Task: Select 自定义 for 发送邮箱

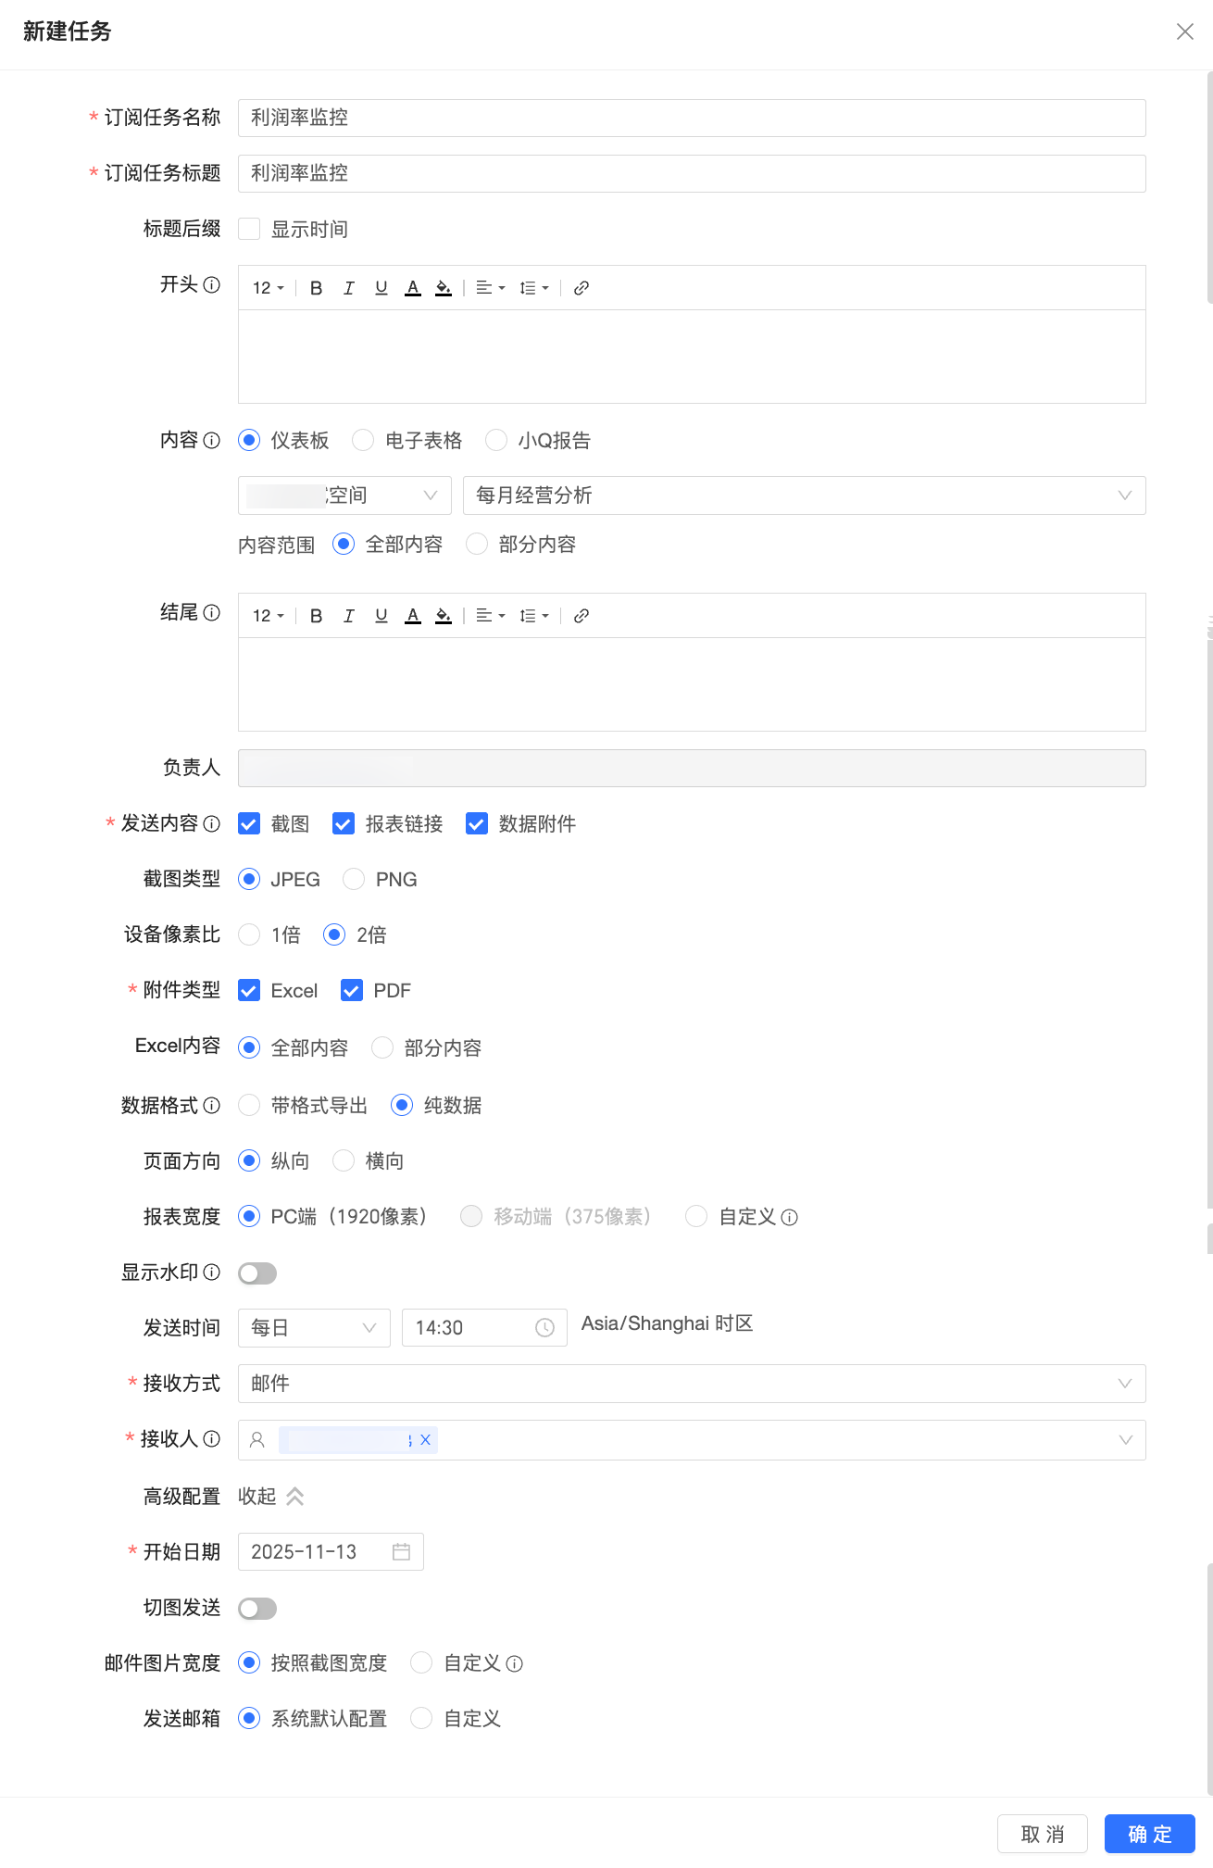Action: tap(421, 1718)
